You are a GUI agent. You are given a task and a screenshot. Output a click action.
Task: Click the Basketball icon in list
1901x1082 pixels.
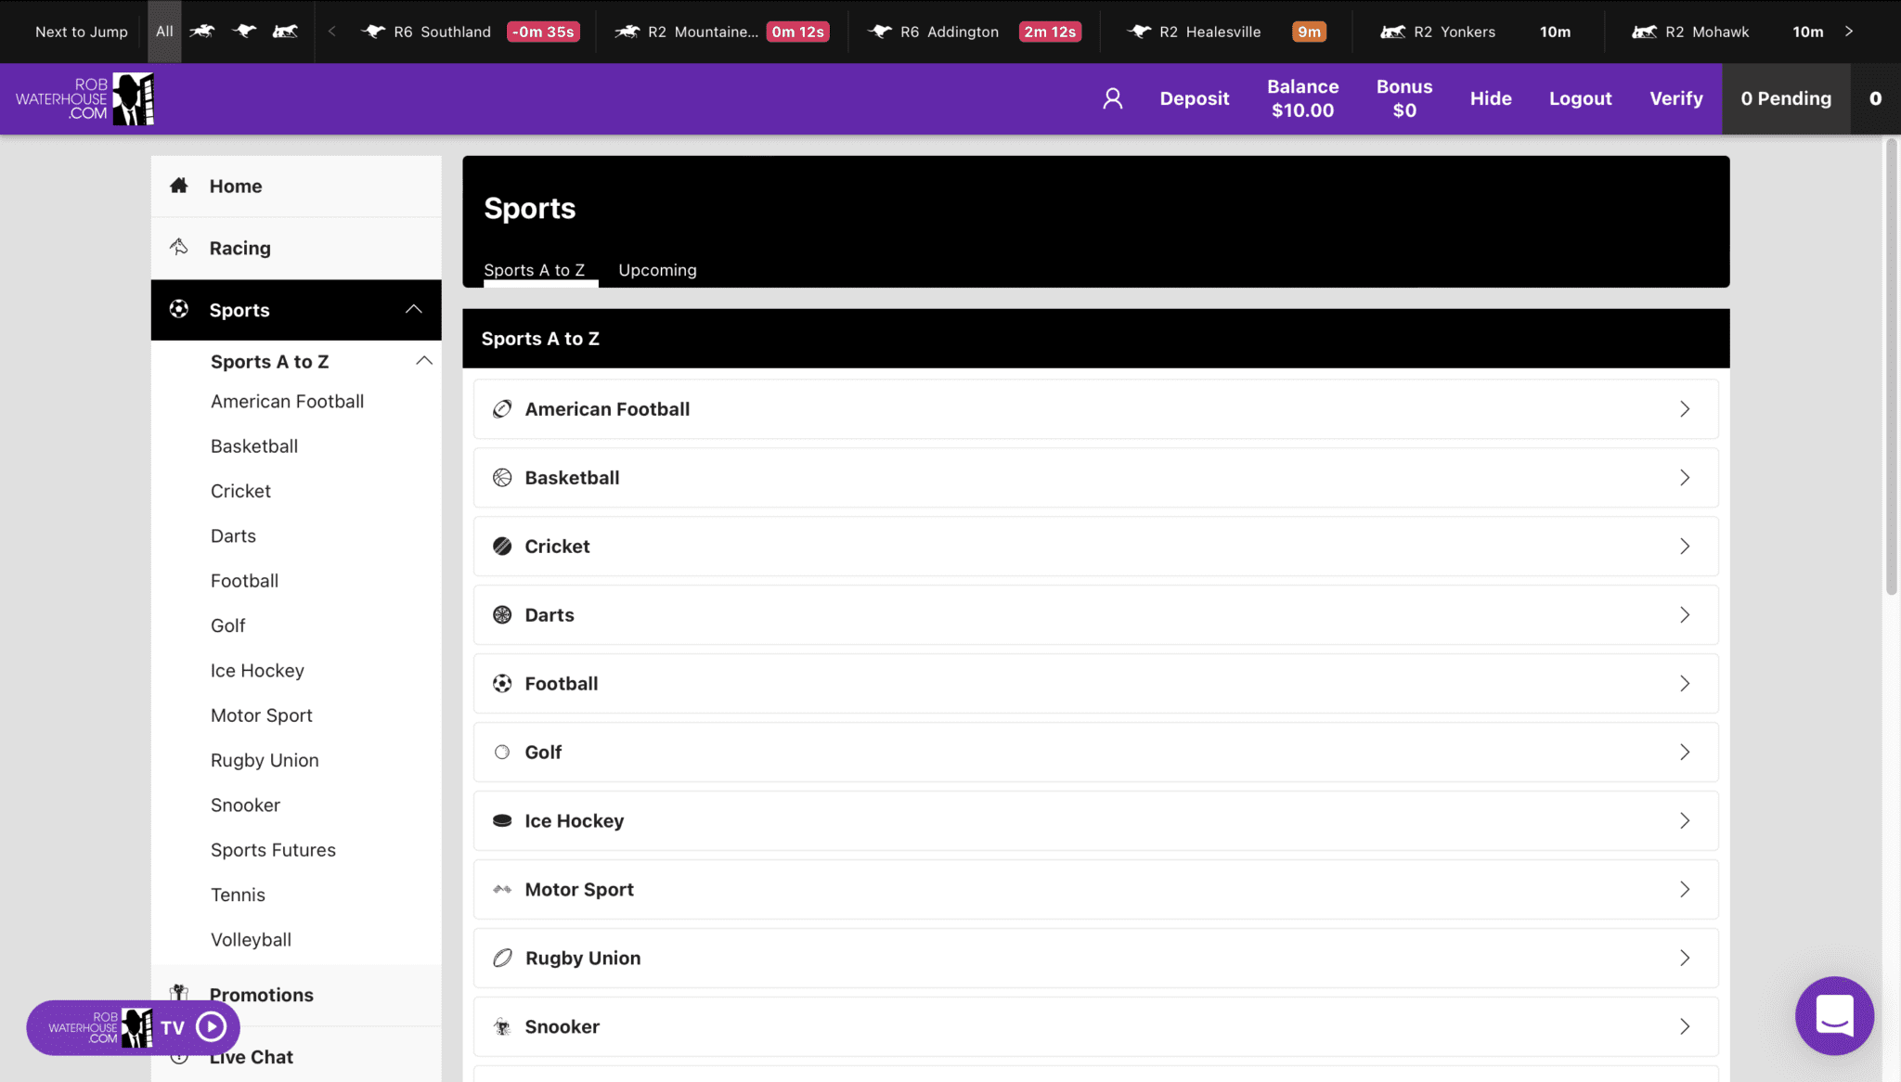click(x=502, y=478)
